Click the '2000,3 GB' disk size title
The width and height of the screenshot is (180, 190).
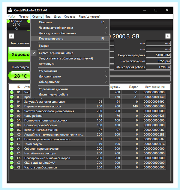[x=126, y=36]
